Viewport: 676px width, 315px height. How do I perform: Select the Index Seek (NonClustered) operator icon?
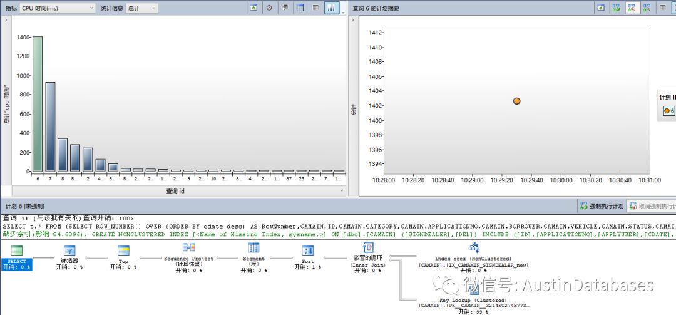pyautogui.click(x=474, y=247)
